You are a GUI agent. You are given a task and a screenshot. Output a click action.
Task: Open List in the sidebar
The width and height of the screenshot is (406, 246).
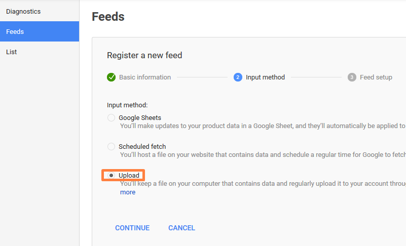point(12,52)
